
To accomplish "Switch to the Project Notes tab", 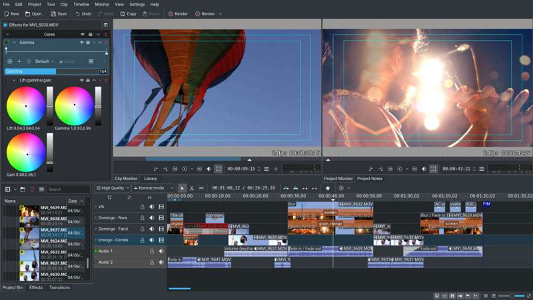I will click(370, 179).
